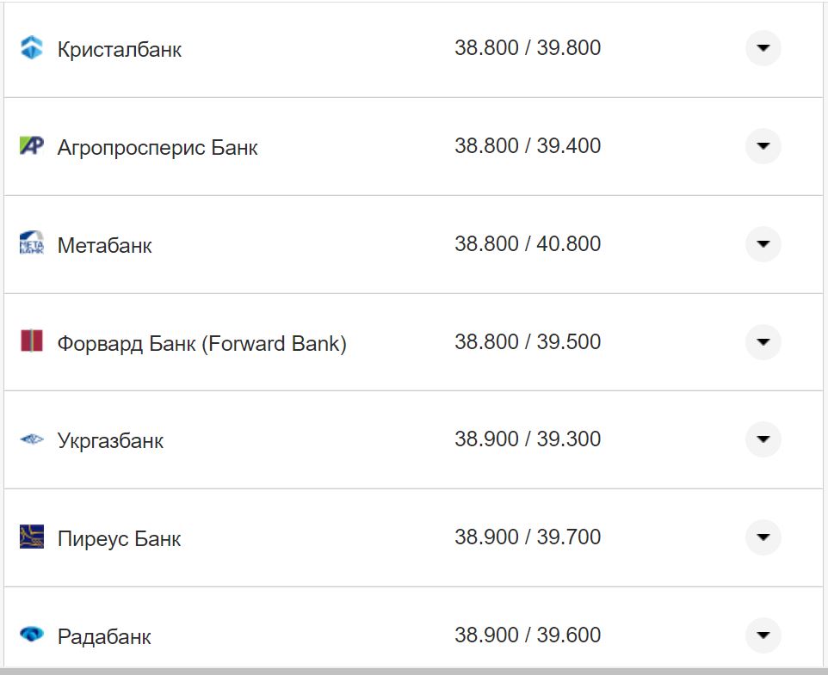Show details for Укргазбанк via arrow
Viewport: 828px width, 675px height.
[763, 439]
